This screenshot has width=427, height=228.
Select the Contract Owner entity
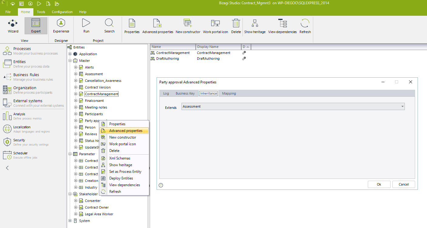pos(97,207)
